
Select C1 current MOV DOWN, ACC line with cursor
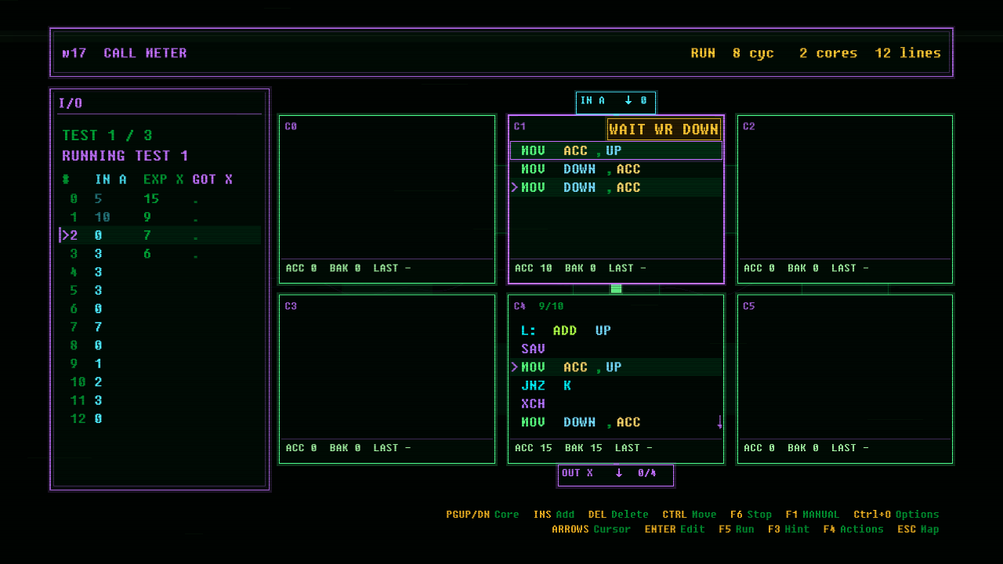(x=616, y=187)
